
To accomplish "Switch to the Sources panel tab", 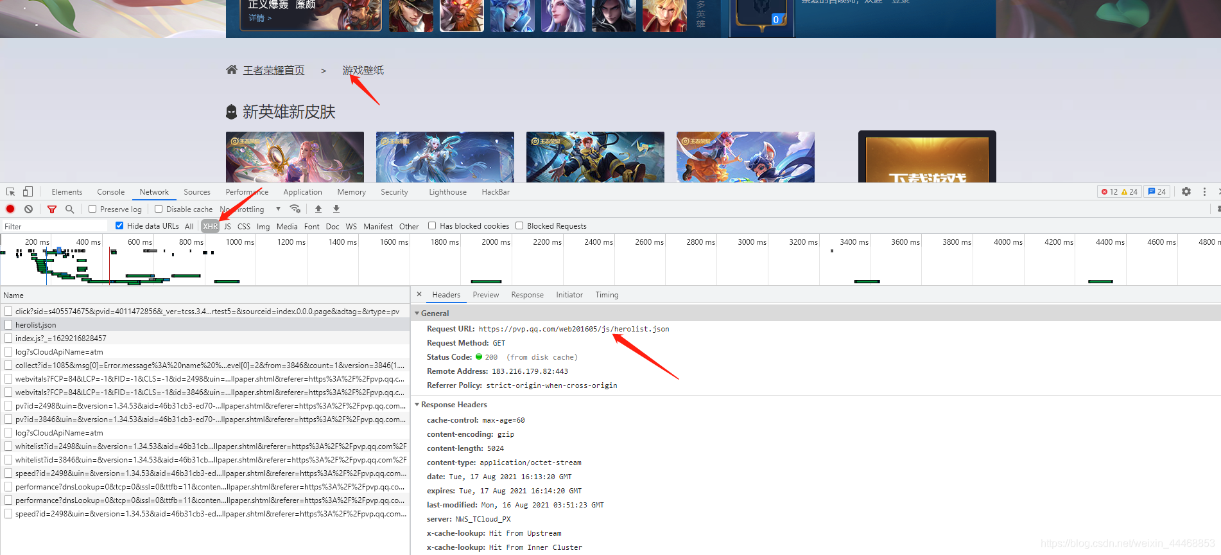I will [x=196, y=191].
